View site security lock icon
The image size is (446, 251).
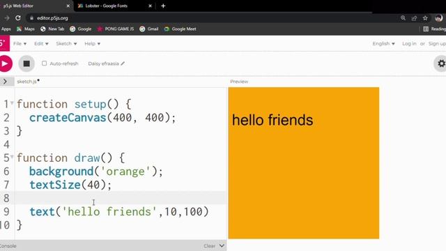click(x=31, y=18)
